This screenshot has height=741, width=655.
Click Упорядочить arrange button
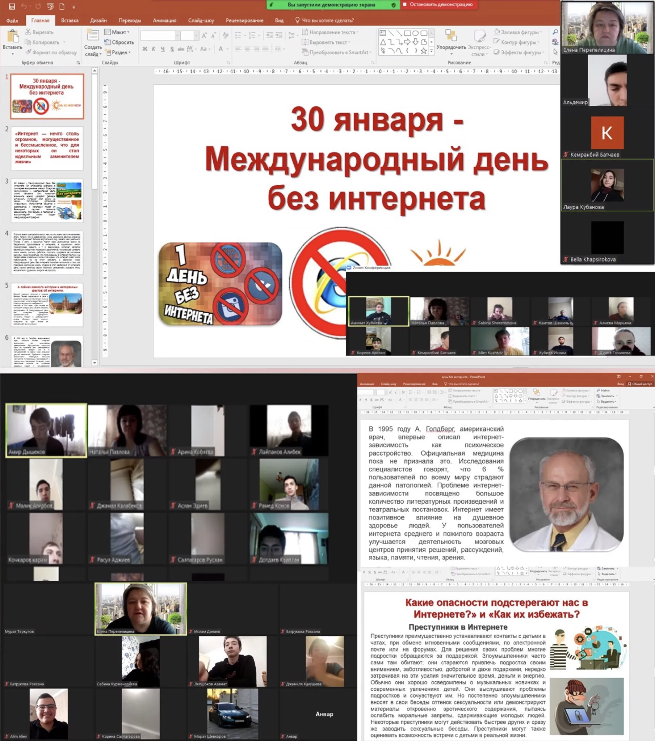coord(451,42)
